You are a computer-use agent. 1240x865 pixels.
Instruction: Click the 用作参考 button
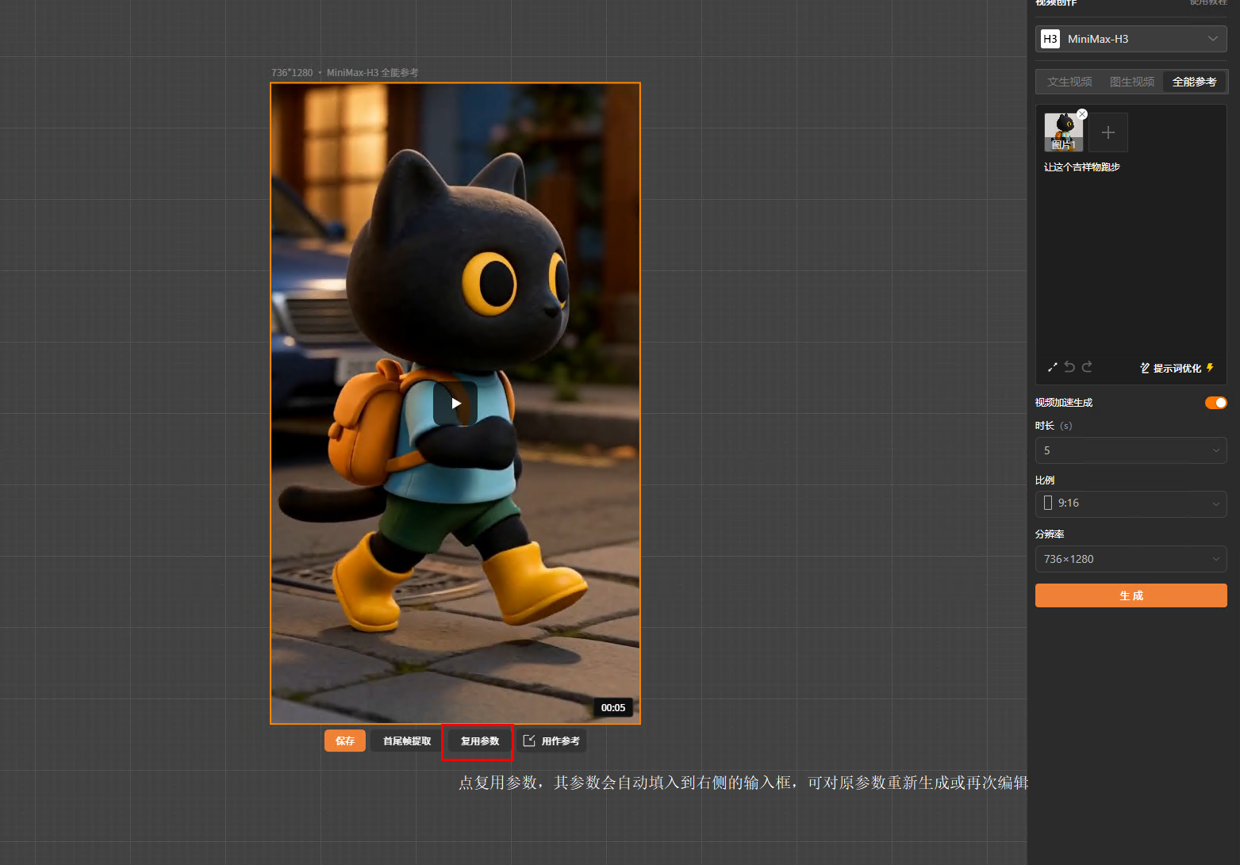(x=552, y=741)
